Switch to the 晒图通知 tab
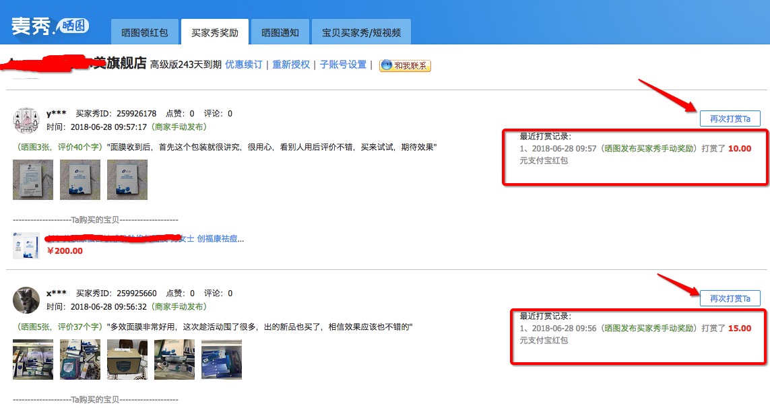Image resolution: width=770 pixels, height=408 pixels. [280, 32]
